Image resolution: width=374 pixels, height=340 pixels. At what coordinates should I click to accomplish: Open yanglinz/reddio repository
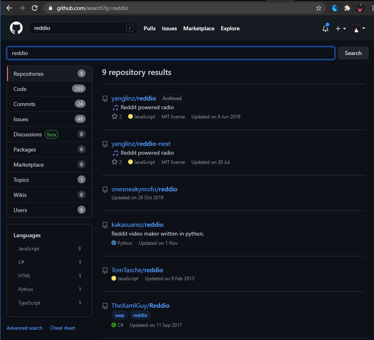tap(134, 98)
